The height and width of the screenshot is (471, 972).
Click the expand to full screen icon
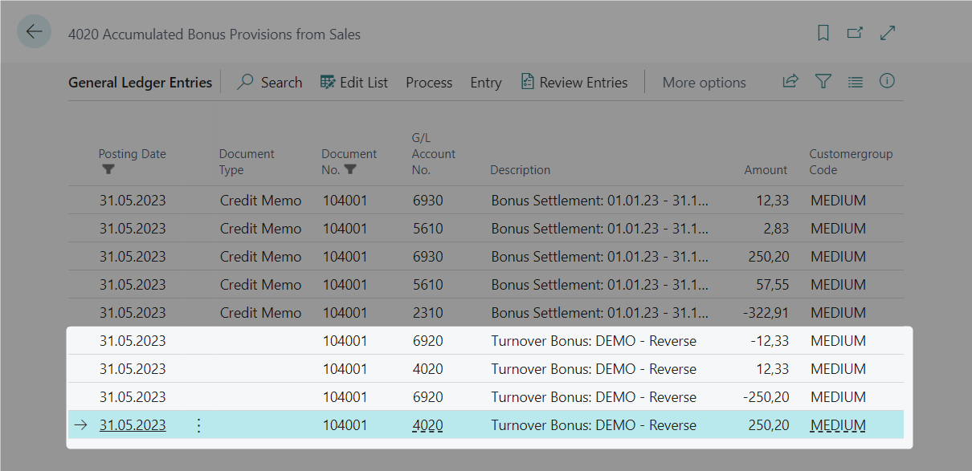tap(887, 33)
